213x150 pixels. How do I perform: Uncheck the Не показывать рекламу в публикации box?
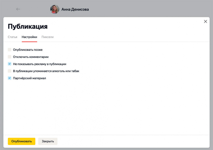[10, 64]
